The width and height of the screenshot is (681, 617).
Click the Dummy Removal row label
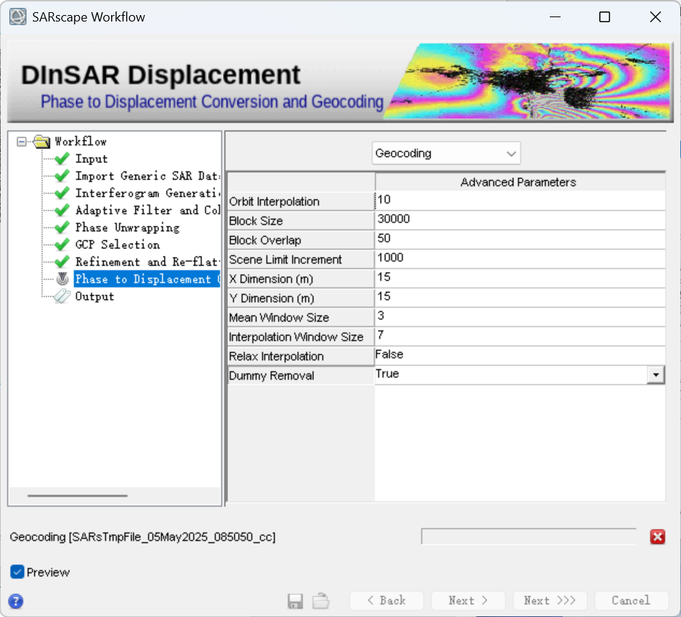[x=300, y=376]
